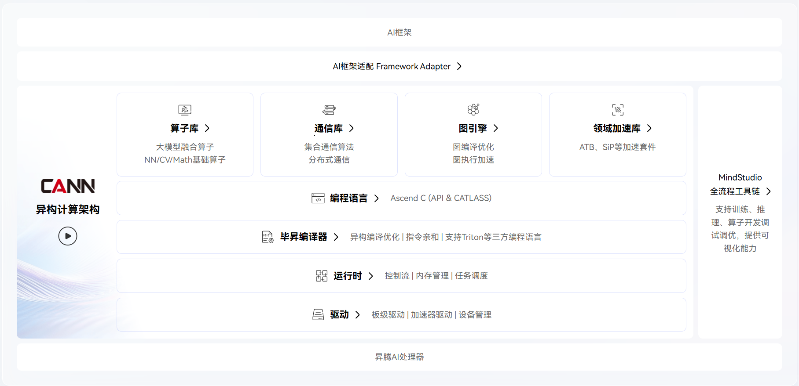Play the CANN introduction video
This screenshot has width=799, height=386.
(68, 236)
